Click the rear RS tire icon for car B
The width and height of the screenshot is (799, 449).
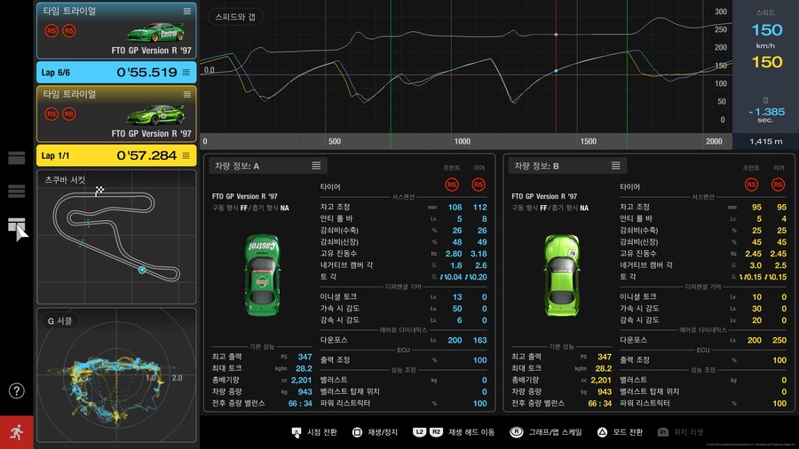pos(779,185)
